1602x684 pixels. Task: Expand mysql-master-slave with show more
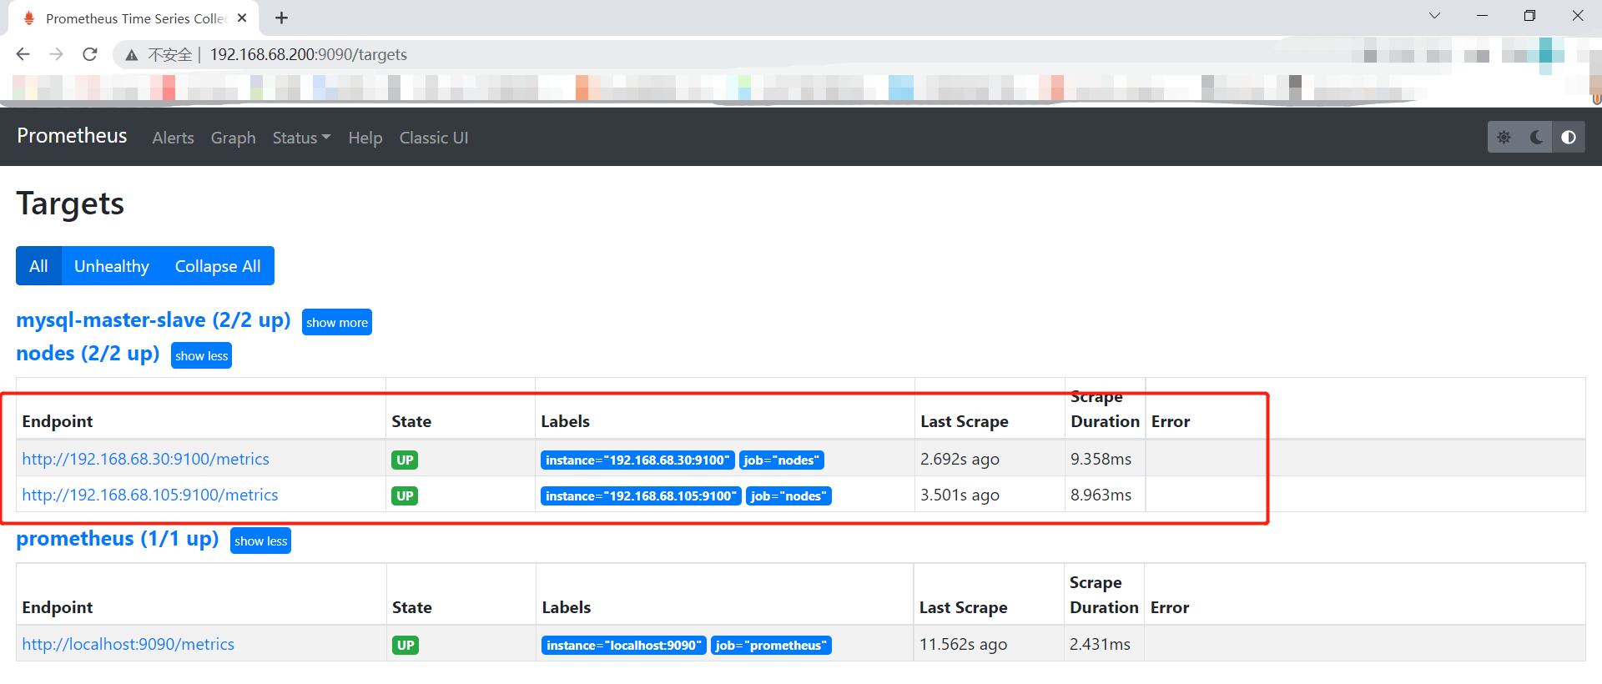click(x=337, y=323)
